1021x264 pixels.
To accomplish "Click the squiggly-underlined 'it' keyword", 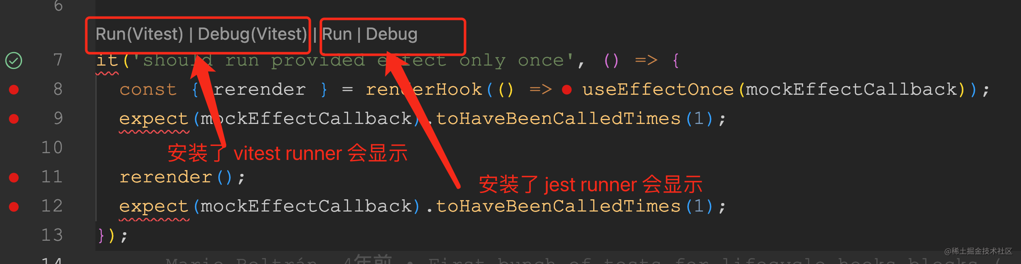I will [107, 61].
